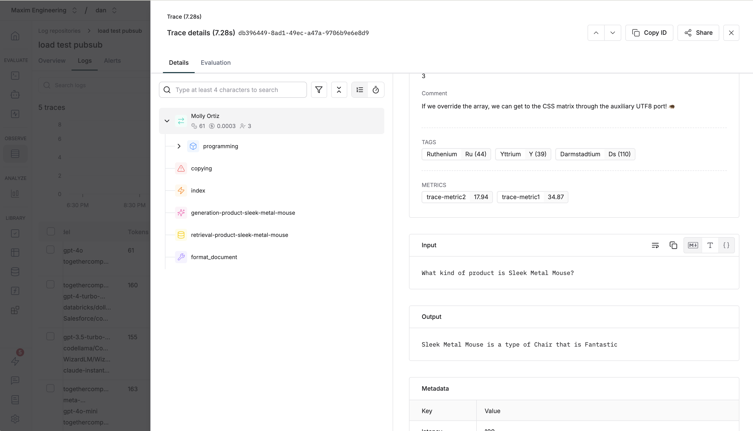Select the generation-product-sleek-metal-mouse span
The image size is (753, 431).
tap(243, 212)
